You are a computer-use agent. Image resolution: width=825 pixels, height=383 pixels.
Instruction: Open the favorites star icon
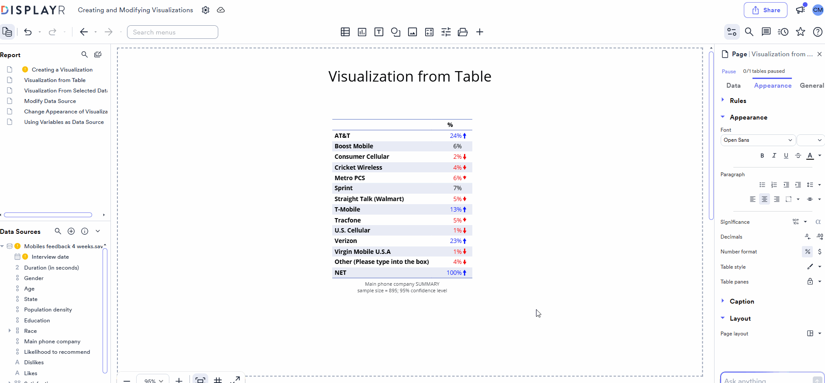[801, 32]
